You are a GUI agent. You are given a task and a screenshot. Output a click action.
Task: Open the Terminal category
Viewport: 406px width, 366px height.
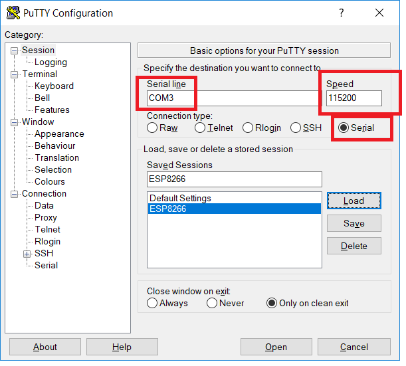click(40, 74)
